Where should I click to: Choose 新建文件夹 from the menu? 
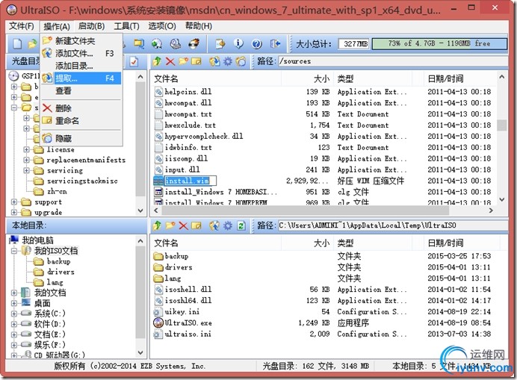pyautogui.click(x=81, y=41)
